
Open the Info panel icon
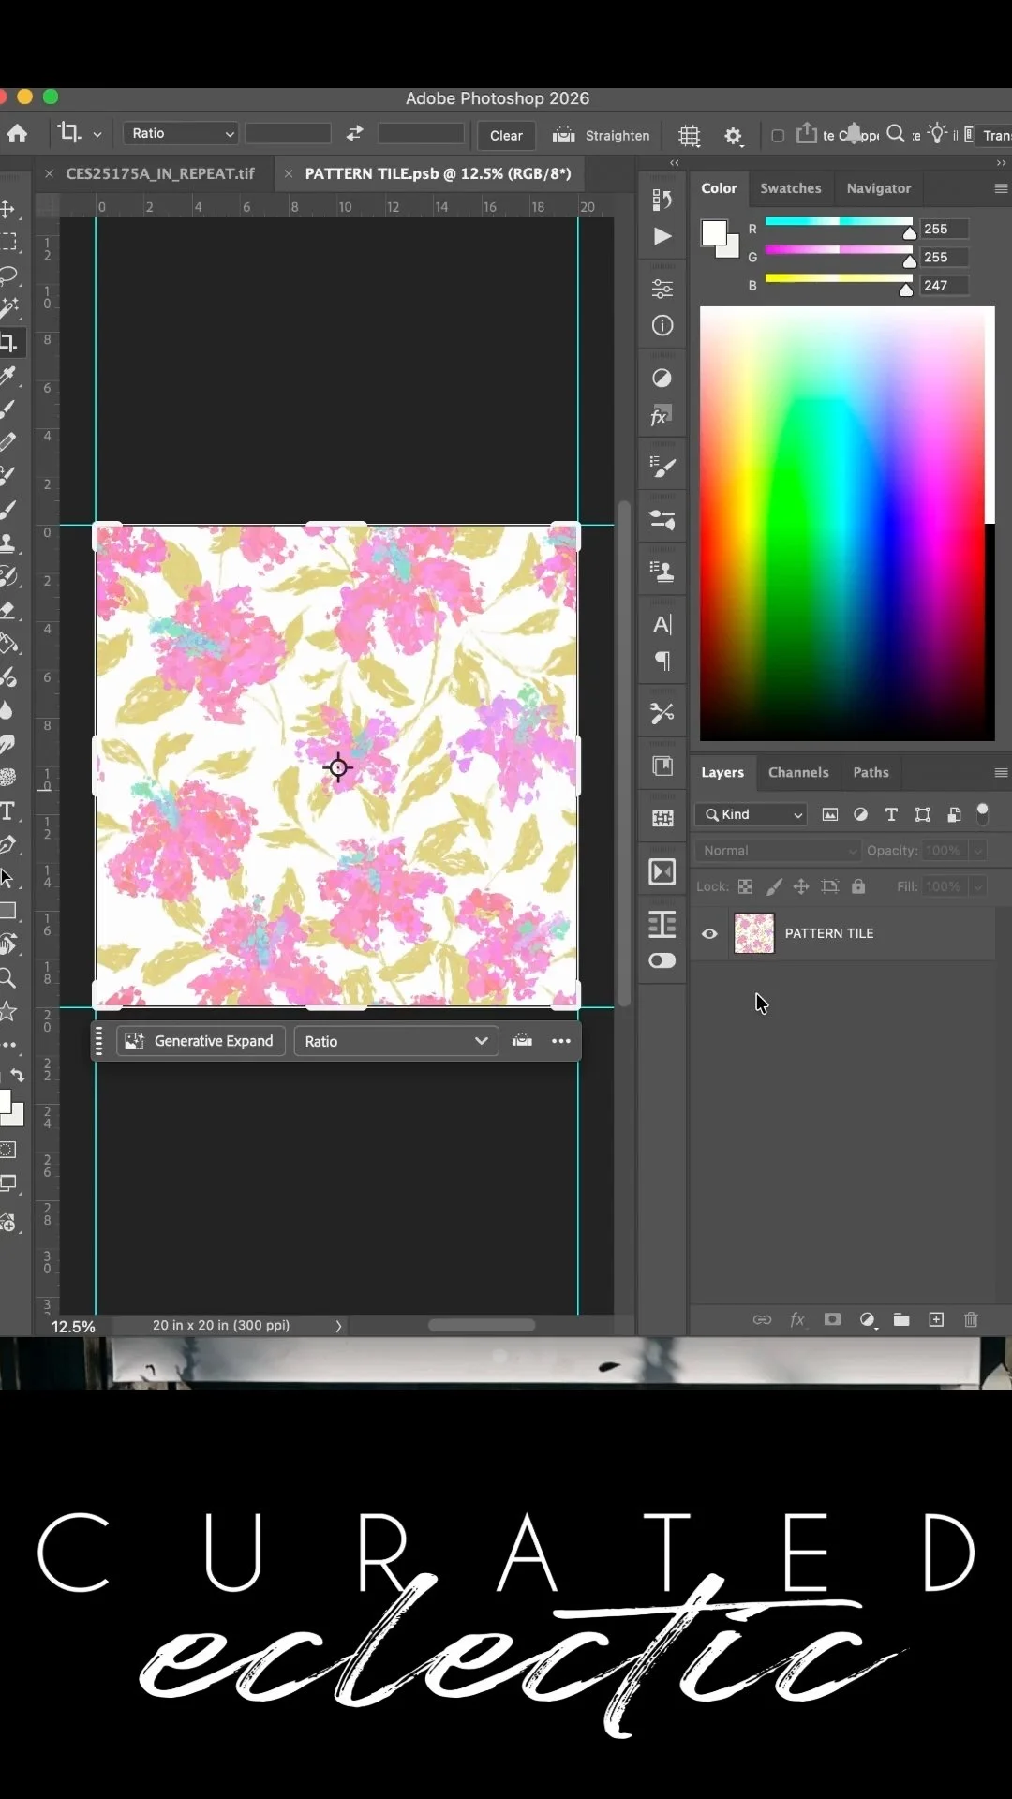coord(662,325)
